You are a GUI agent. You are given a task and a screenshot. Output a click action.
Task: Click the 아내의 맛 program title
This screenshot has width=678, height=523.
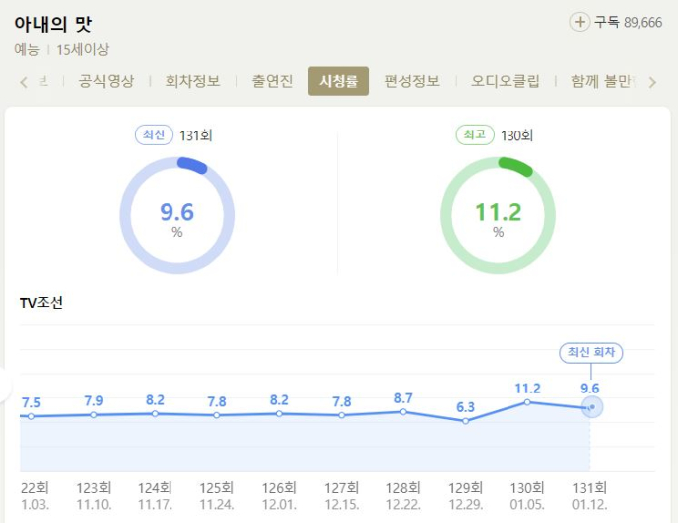[x=53, y=24]
